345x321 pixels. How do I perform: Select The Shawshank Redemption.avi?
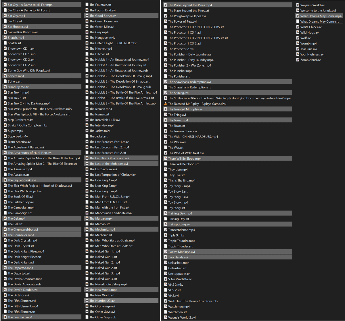pyautogui.click(x=227, y=82)
